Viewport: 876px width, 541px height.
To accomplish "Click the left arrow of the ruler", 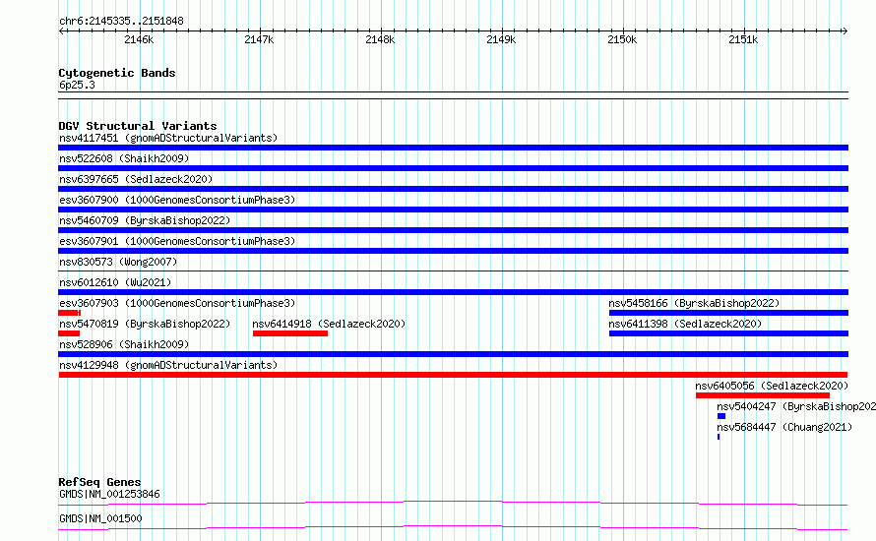I will 61,30.
